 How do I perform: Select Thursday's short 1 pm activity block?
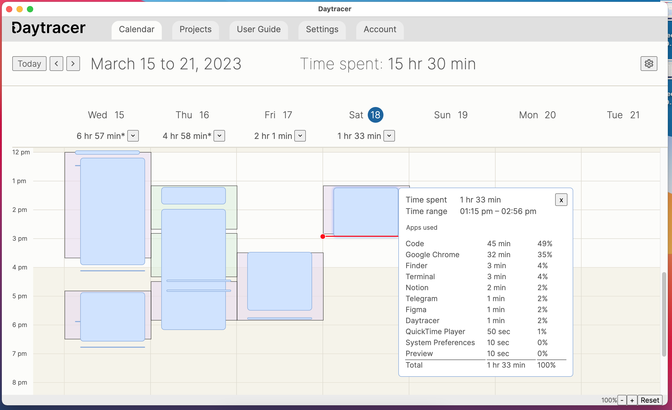pyautogui.click(x=193, y=196)
